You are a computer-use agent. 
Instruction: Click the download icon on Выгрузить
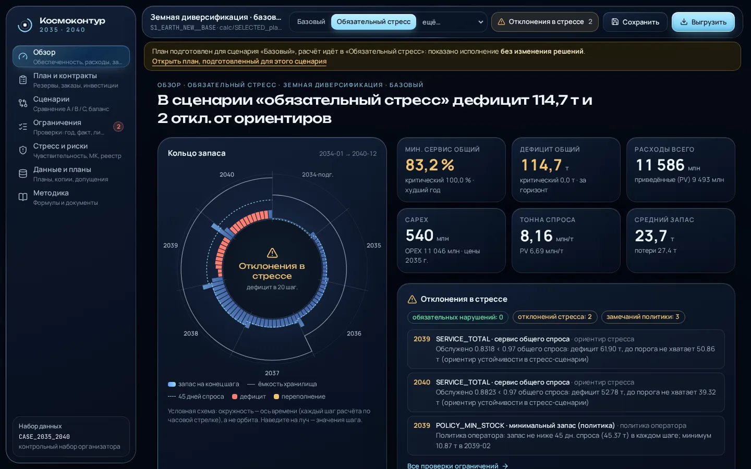(x=684, y=22)
